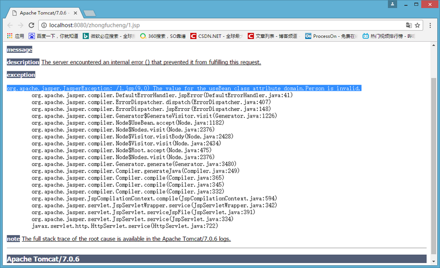Screen dimensions: 440x268
Task: Click the scrollbar up arrow
Action: point(433,46)
